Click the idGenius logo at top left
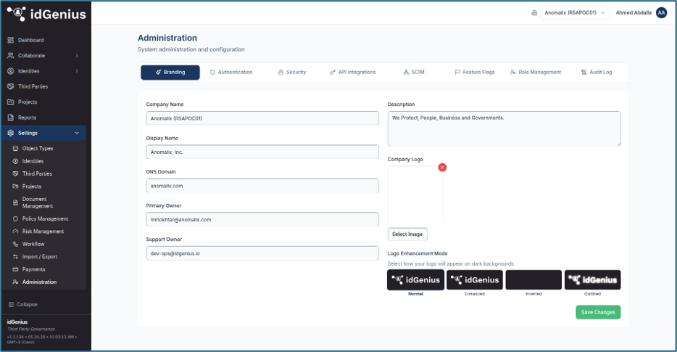The width and height of the screenshot is (677, 352). (x=46, y=15)
